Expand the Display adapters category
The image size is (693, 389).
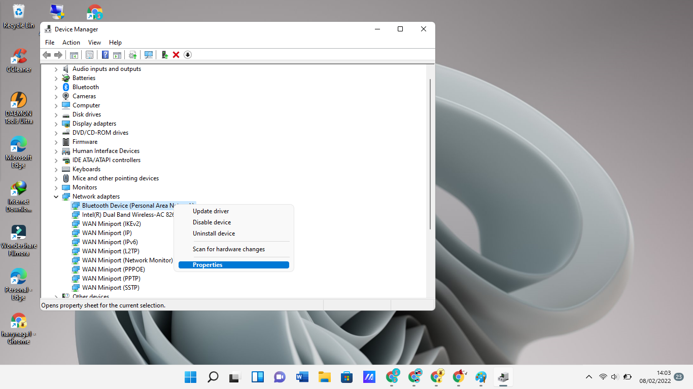[x=56, y=124]
